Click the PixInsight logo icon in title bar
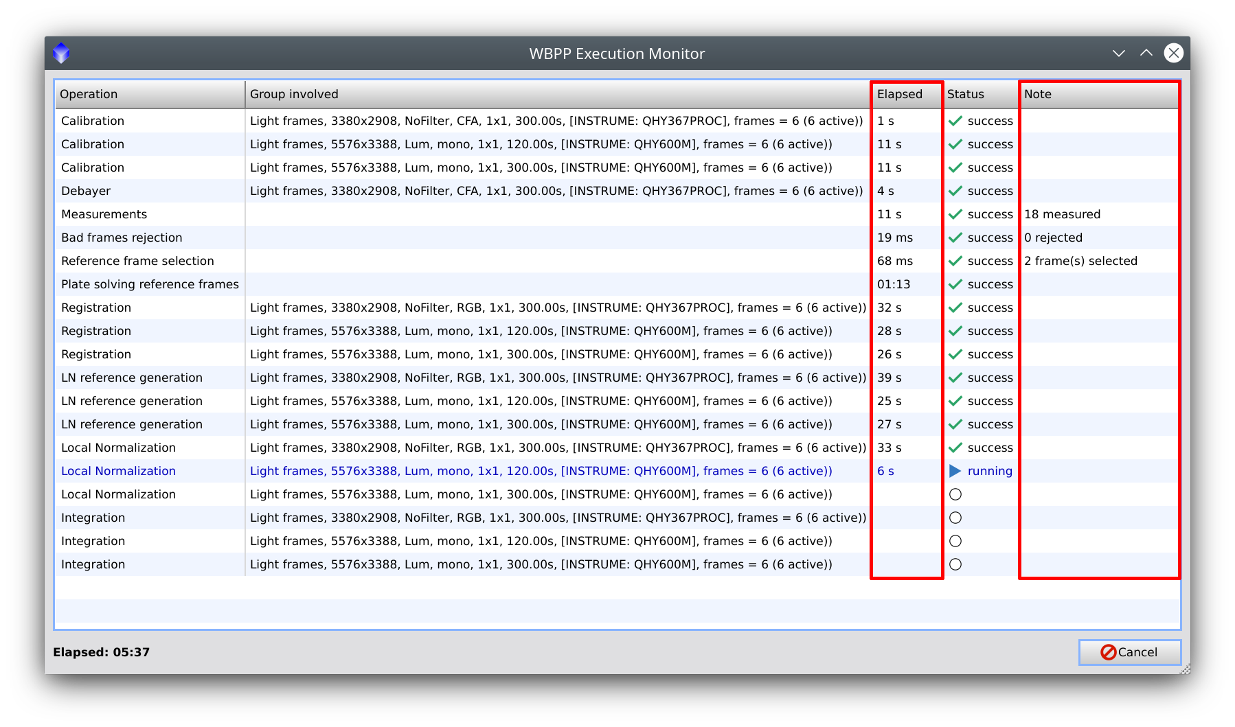The width and height of the screenshot is (1235, 727). [x=62, y=53]
